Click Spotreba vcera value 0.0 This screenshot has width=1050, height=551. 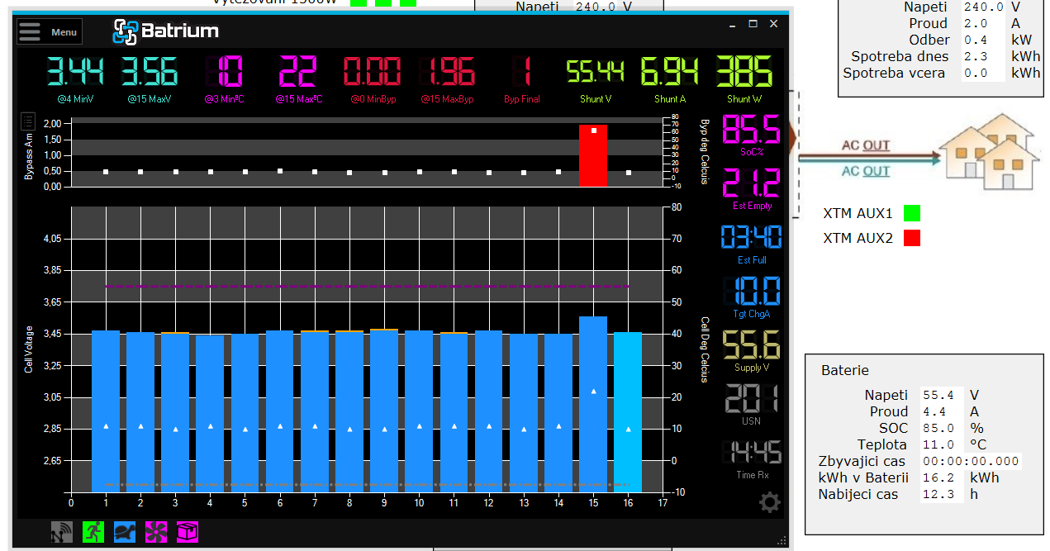pos(983,73)
